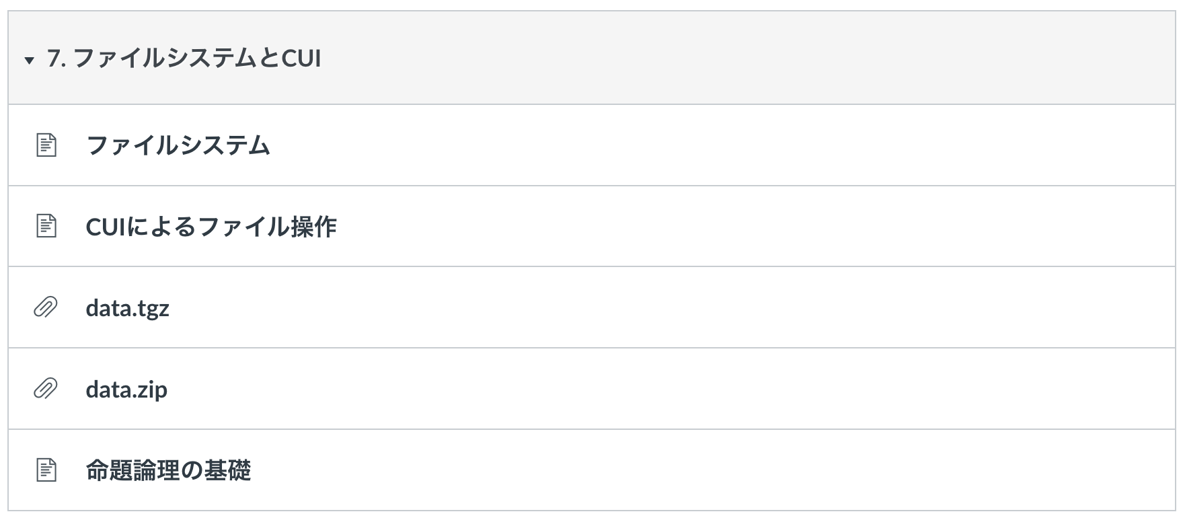Open the 命題論理の基礎 page link
Viewport: 1185px width, 518px height.
click(168, 470)
